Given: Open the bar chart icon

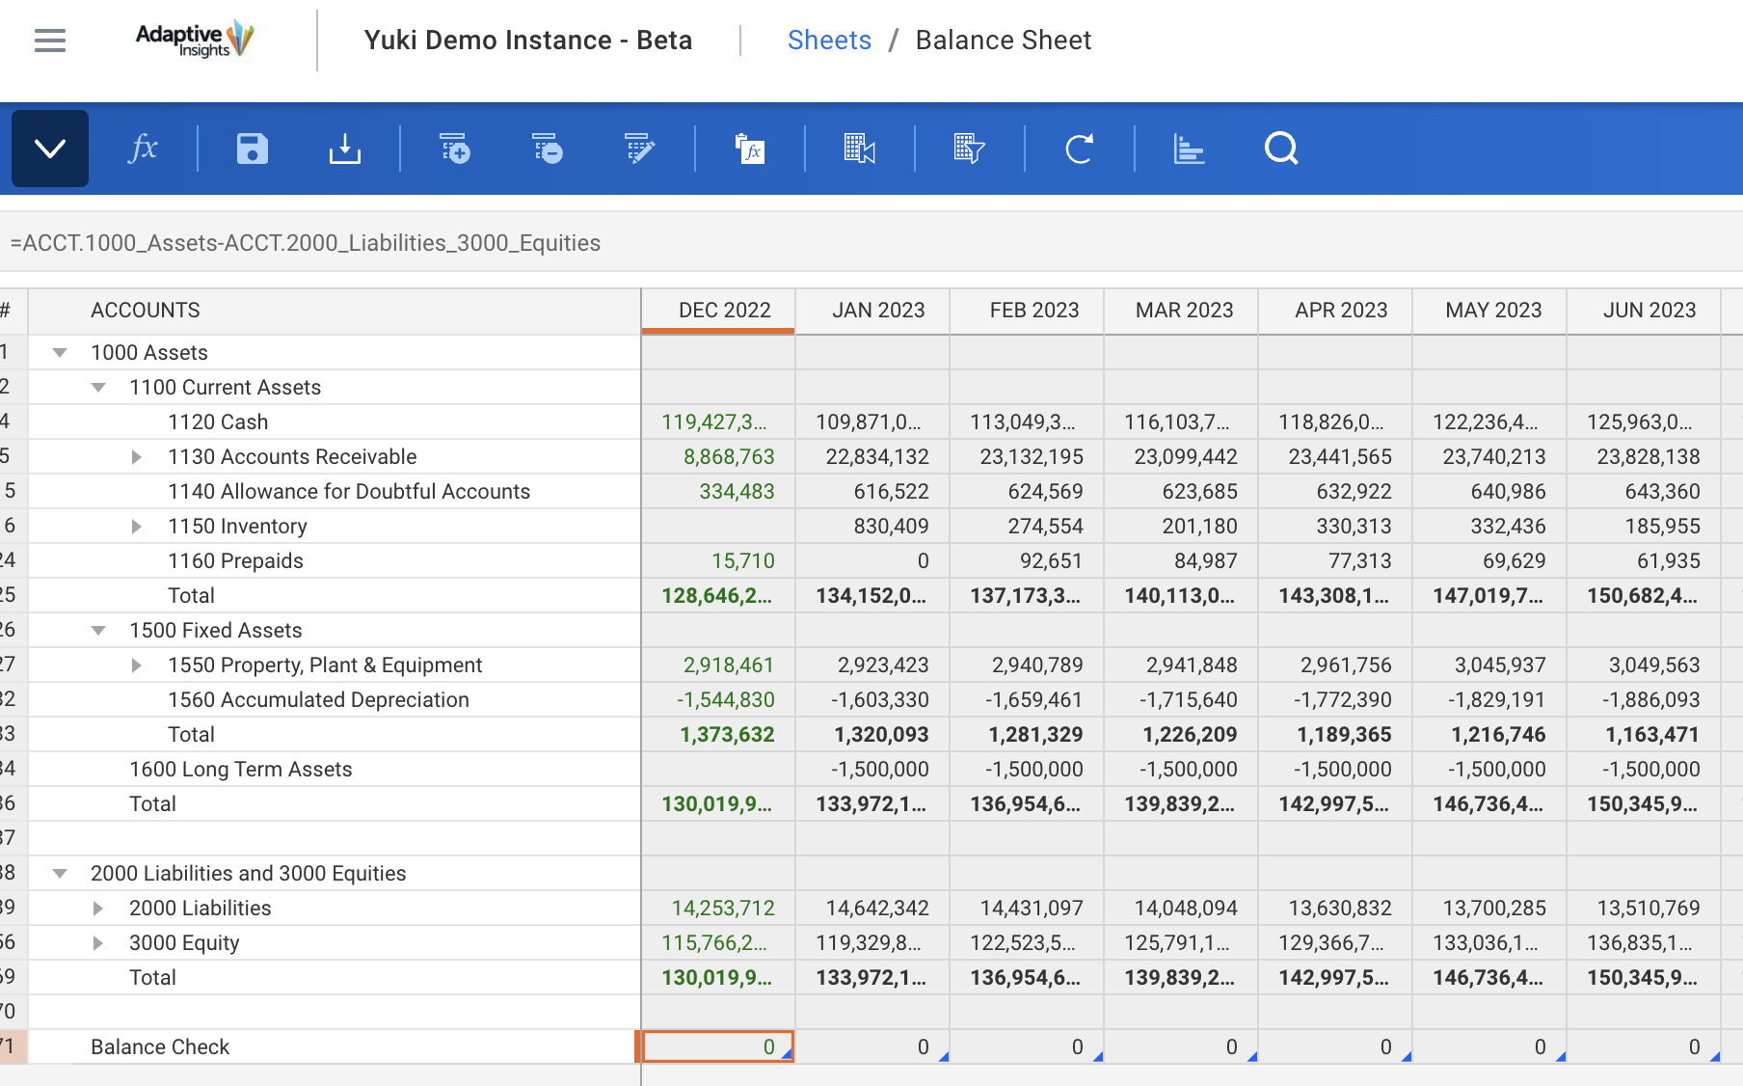Looking at the screenshot, I should 1189,149.
